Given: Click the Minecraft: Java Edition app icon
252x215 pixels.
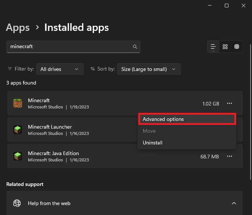Looking at the screenshot, I should pos(17,157).
